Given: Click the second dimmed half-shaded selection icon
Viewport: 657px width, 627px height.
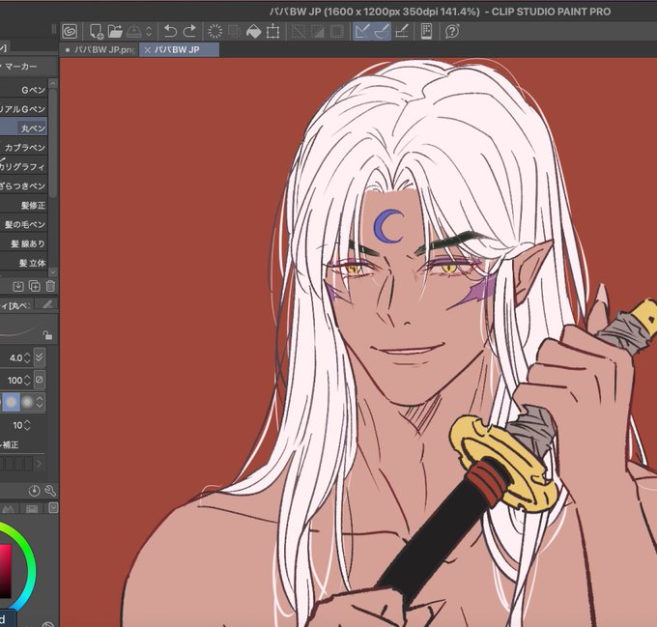Looking at the screenshot, I should point(318,32).
